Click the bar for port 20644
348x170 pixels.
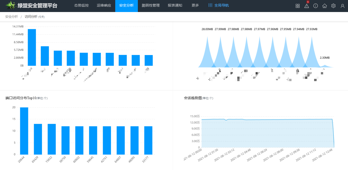[x=24, y=131]
